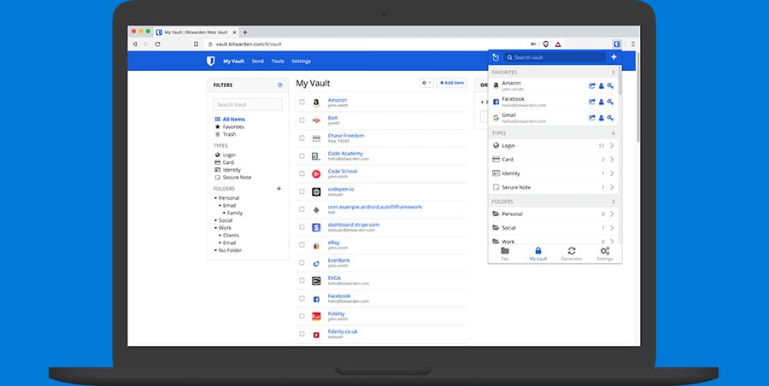Click the Chase Freedom card icon
769x386 pixels.
point(316,138)
